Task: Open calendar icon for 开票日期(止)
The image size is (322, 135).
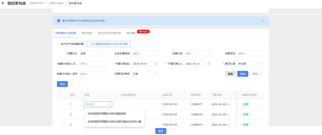Action: [x=209, y=64]
